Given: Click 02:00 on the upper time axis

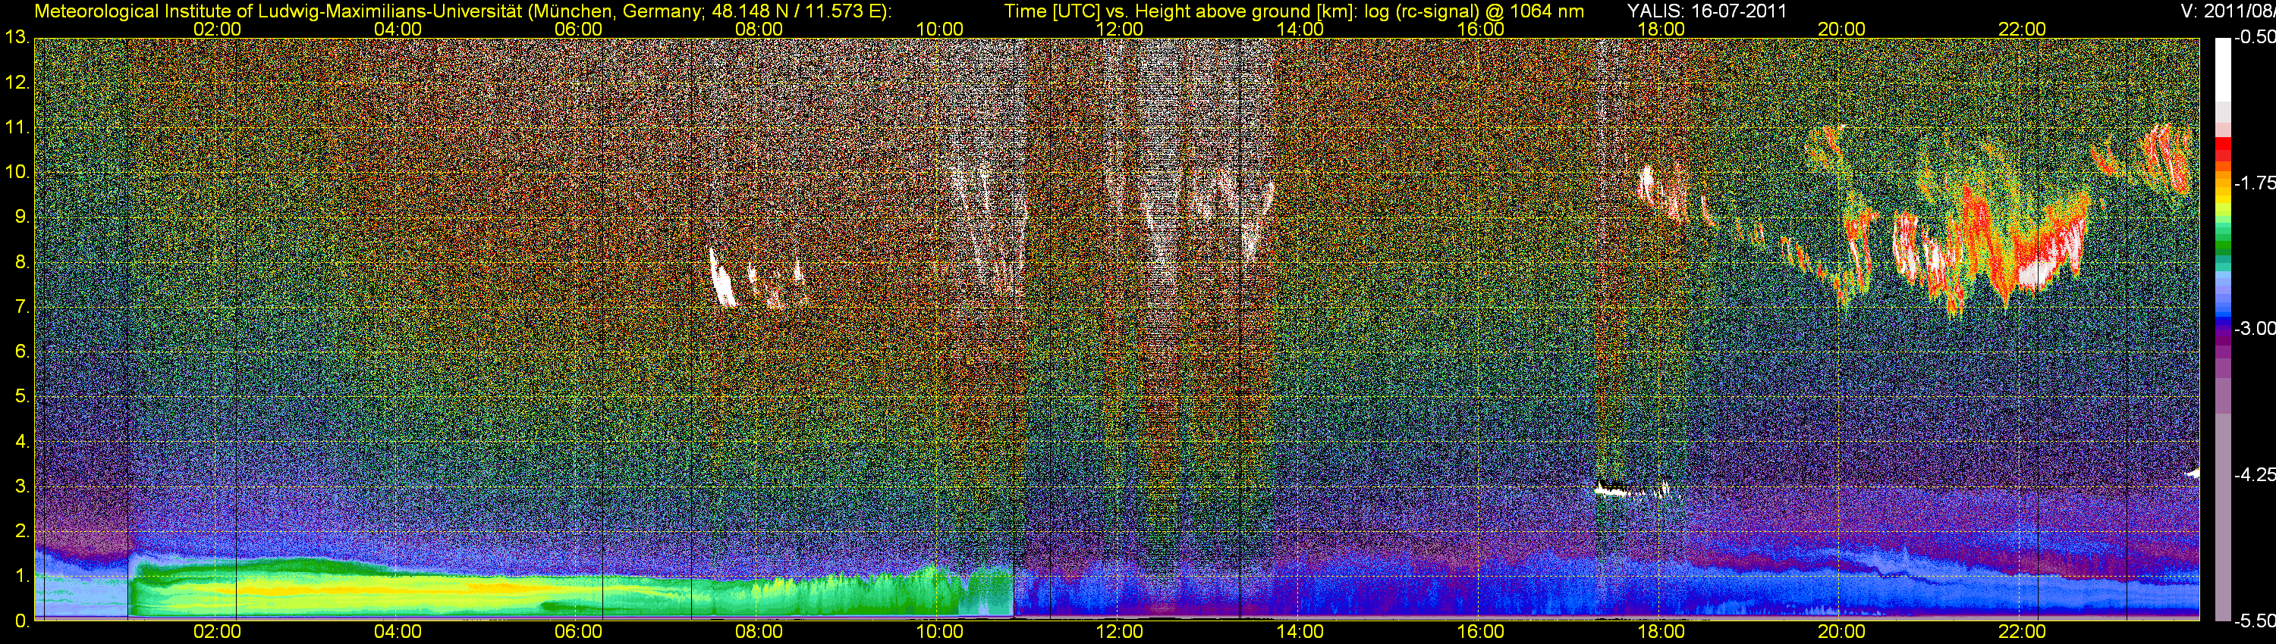Looking at the screenshot, I should [x=217, y=29].
